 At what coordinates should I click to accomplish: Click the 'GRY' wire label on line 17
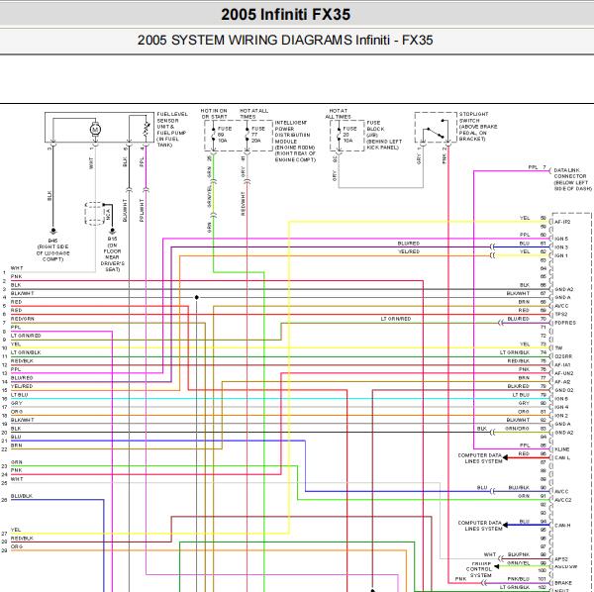(16, 403)
